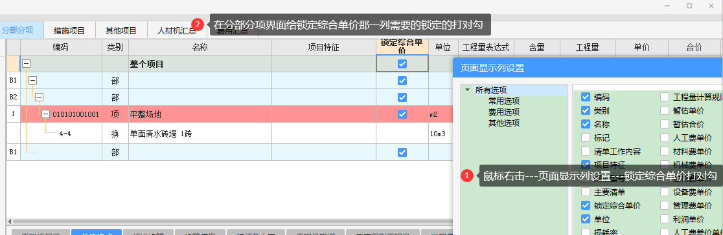Minimize the application window

[667, 6]
